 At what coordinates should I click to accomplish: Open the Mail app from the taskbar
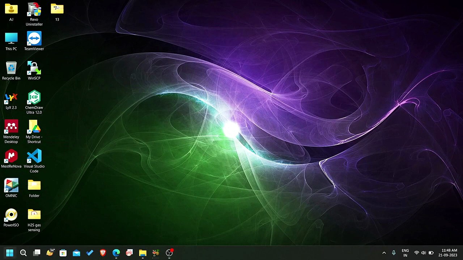tap(76, 253)
